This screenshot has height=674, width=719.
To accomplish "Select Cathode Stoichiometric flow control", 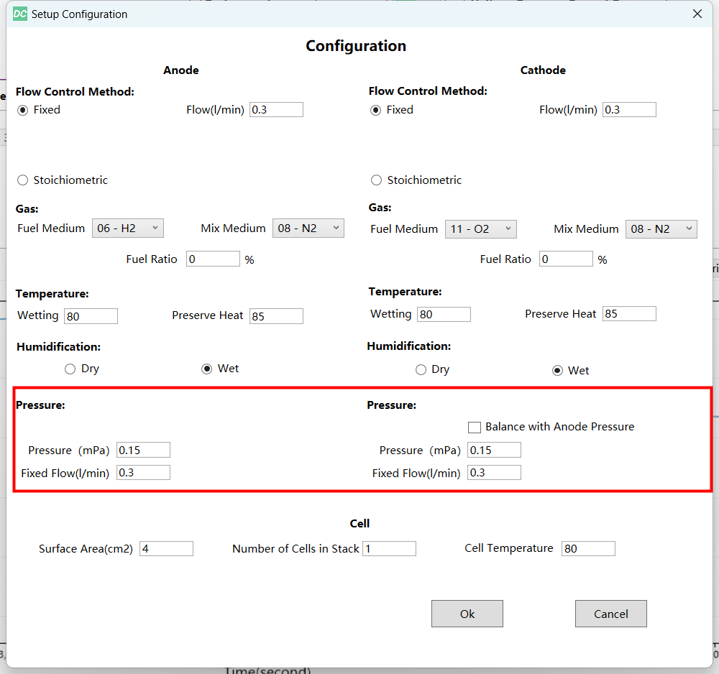I will click(x=376, y=180).
